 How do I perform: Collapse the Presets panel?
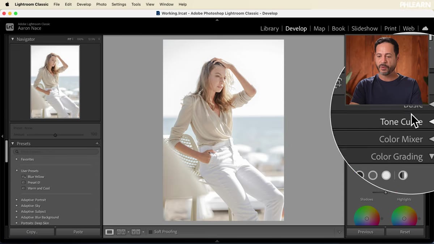point(13,143)
